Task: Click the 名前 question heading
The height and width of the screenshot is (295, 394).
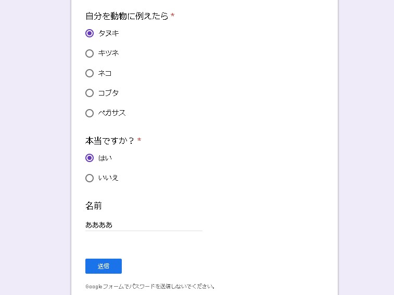Action: [x=94, y=206]
